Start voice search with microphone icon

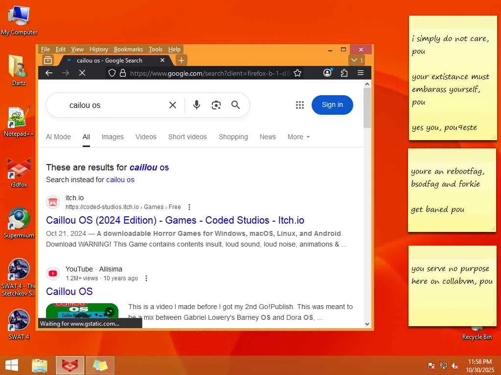click(197, 105)
